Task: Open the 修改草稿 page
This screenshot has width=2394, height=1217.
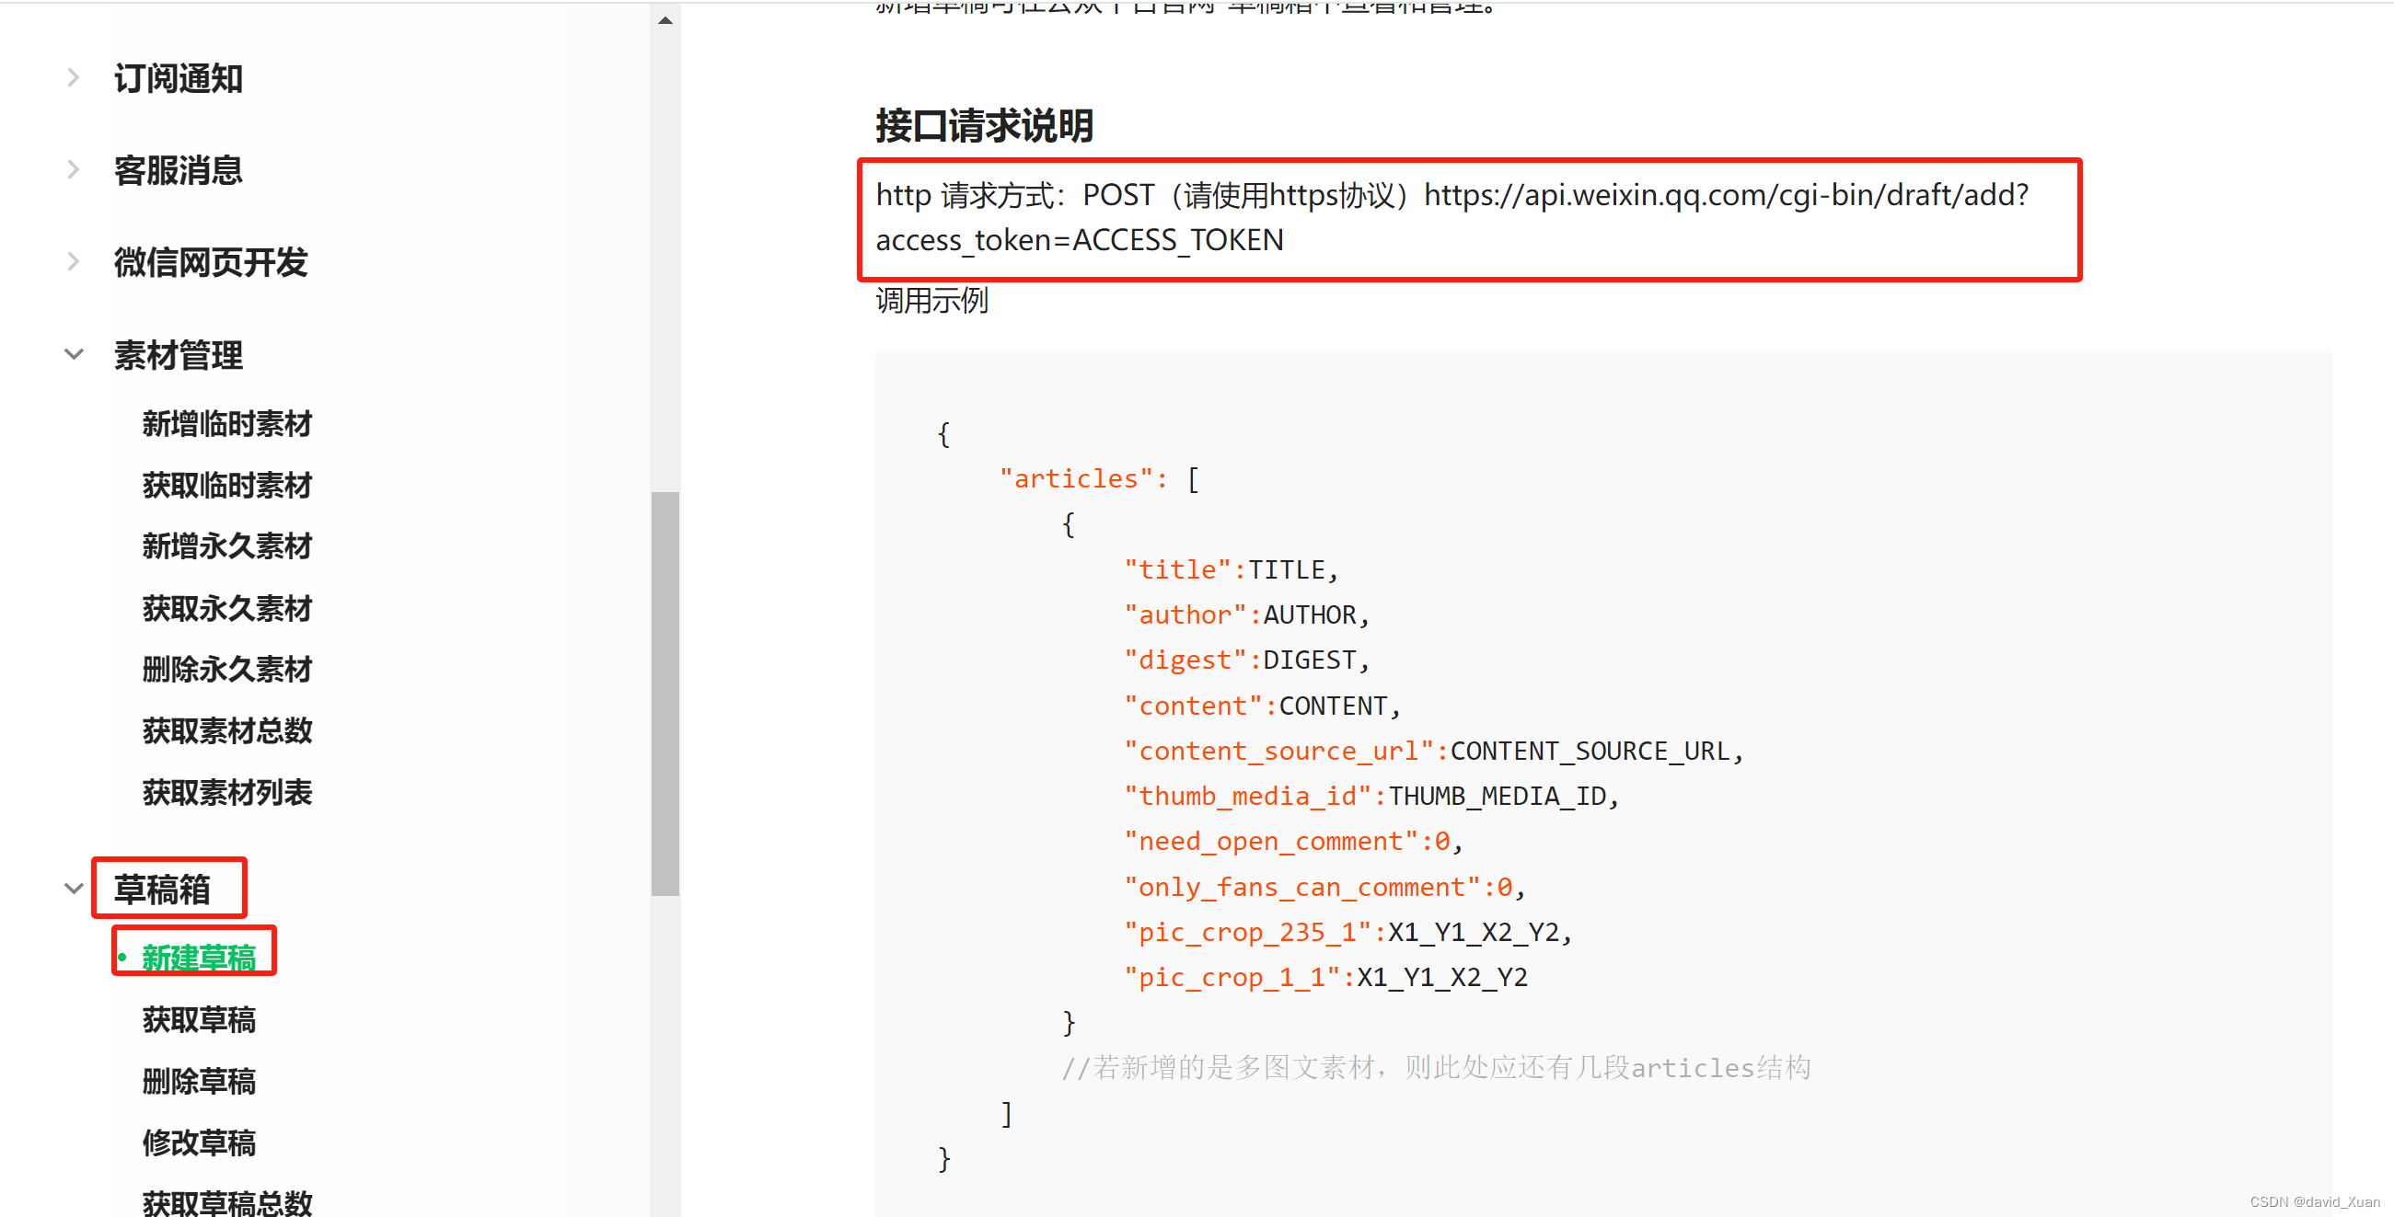Action: (198, 1142)
